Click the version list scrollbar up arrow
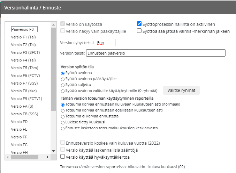This screenshot has width=236, height=173. [x=54, y=24]
